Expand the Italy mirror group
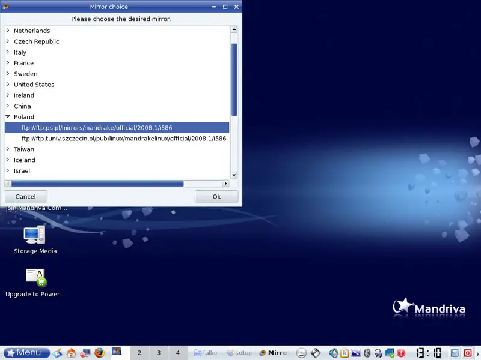 point(8,52)
